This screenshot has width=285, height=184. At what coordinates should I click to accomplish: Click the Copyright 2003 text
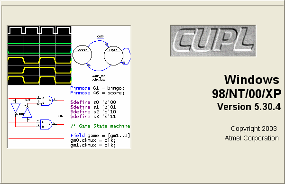254,129
